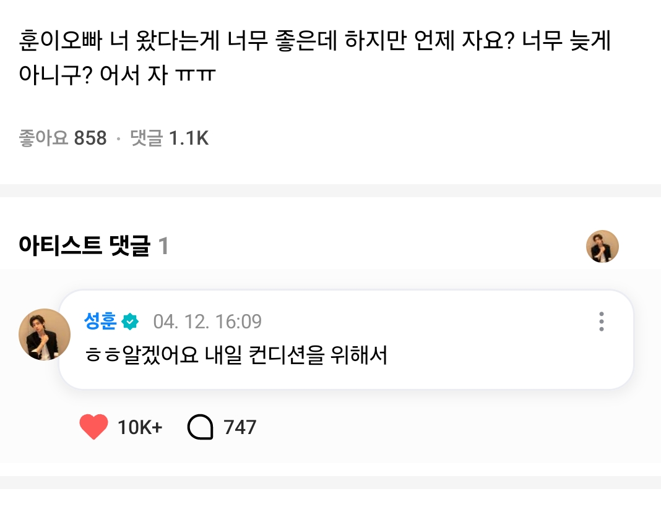The width and height of the screenshot is (661, 507).
Task: Click the verified badge next to 성훈
Action: coord(131,322)
